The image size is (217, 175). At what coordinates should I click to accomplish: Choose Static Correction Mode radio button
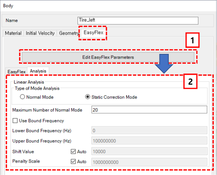(x=88, y=97)
